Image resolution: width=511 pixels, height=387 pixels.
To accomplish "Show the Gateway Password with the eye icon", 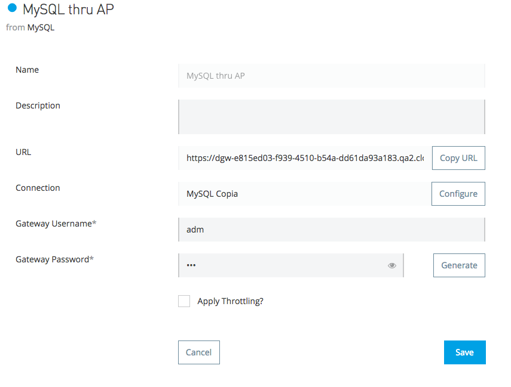I will click(x=392, y=265).
